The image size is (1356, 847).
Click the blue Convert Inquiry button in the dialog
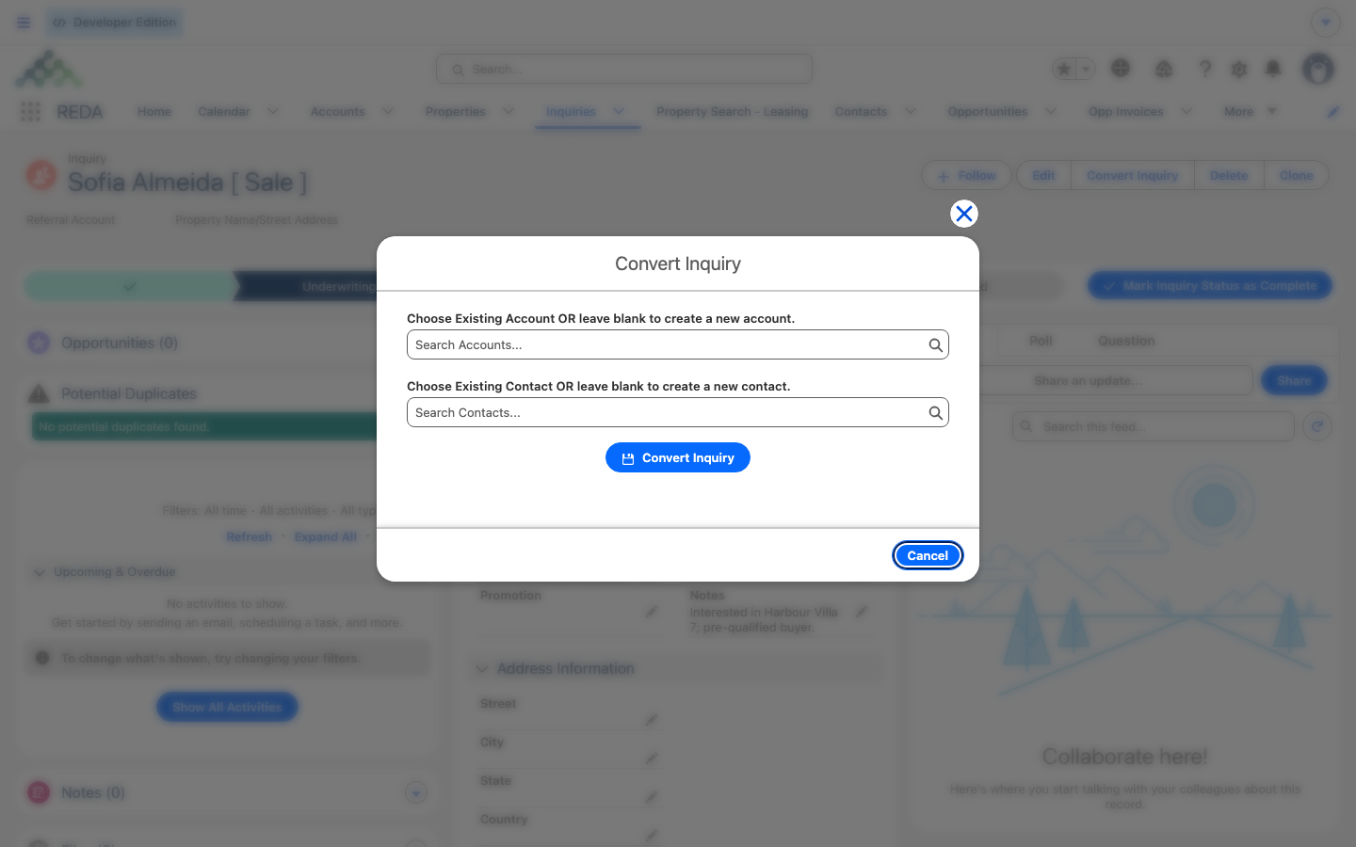(678, 457)
